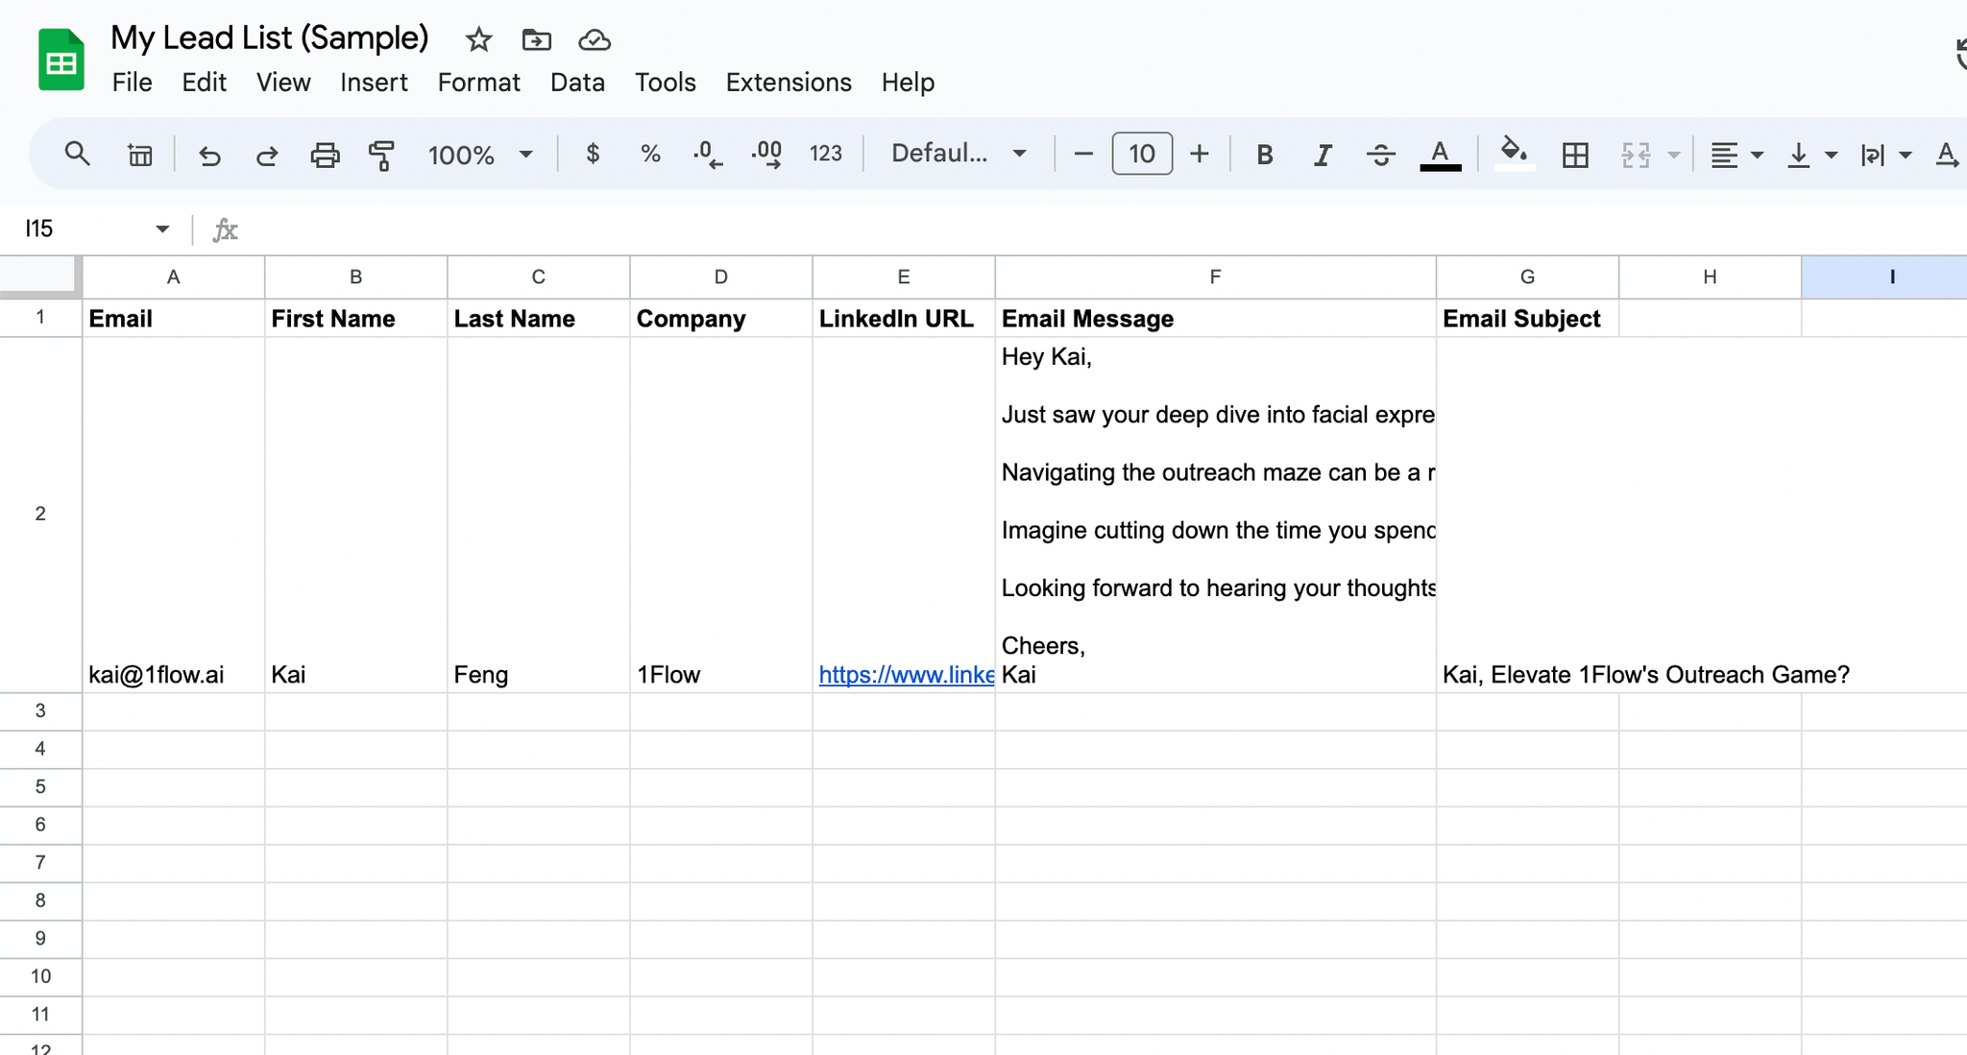
Task: Click the document title My Lead List
Action: [x=270, y=38]
